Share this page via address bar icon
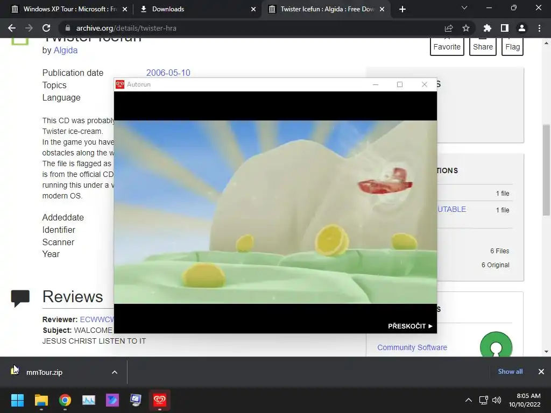 coord(449,28)
